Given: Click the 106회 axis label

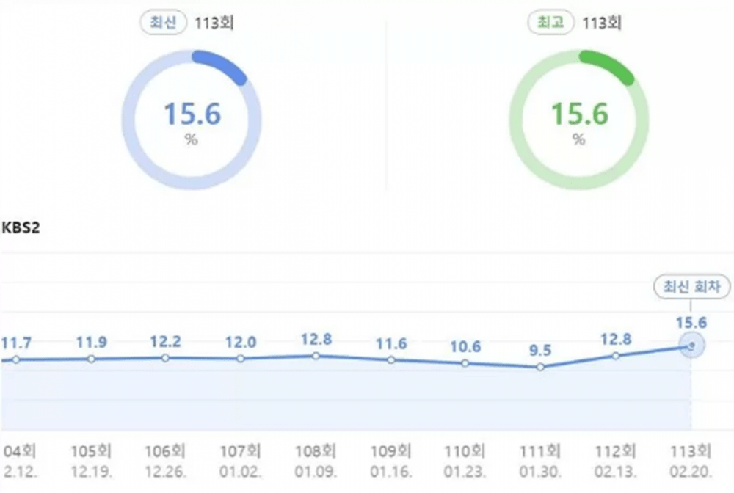Looking at the screenshot, I should click(165, 450).
